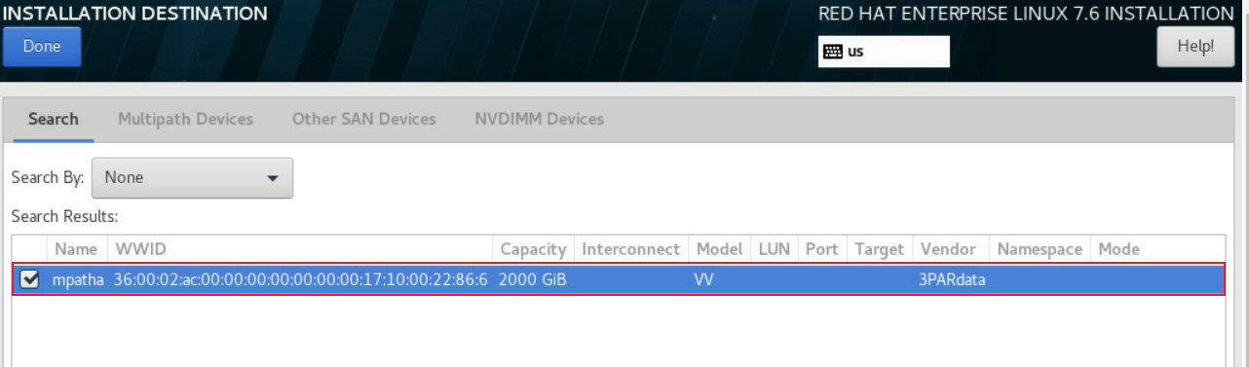Switch to the Other SAN Devices tab
This screenshot has height=367, width=1249.
click(x=363, y=119)
